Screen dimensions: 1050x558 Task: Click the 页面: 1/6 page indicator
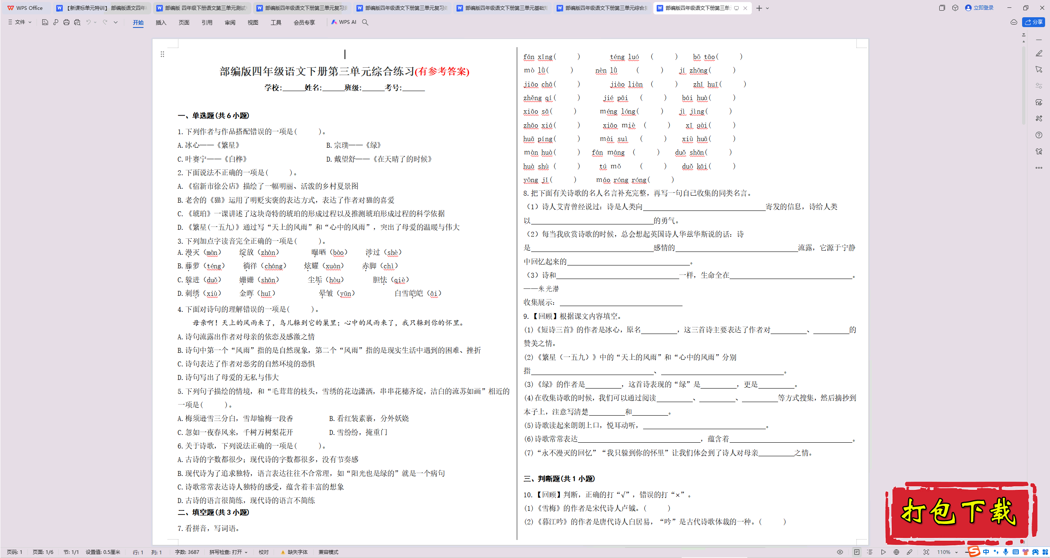(43, 552)
